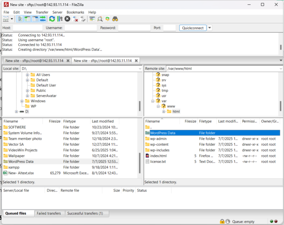
Task: Open Local site path dropdown
Action: coord(140,69)
